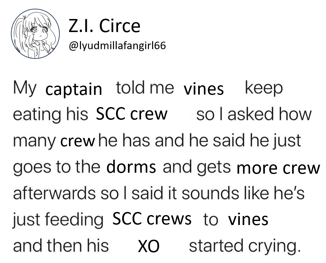Viewport: 326px width, 263px height.
Task: Open the Z.I. Circe display name
Action: (105, 26)
